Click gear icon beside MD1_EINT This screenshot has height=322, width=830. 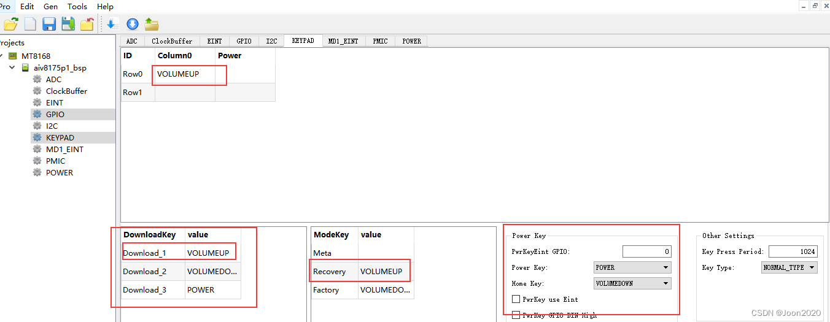click(x=37, y=150)
